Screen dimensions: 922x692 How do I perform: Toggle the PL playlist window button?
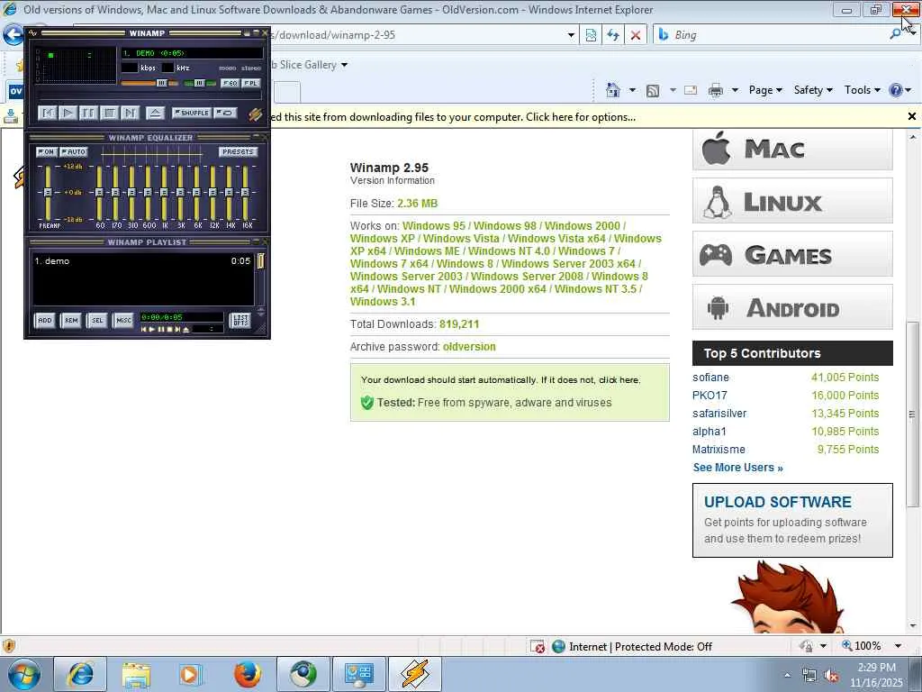click(x=250, y=84)
